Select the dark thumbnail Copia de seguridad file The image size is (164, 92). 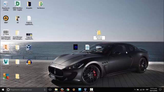pos(29,34)
